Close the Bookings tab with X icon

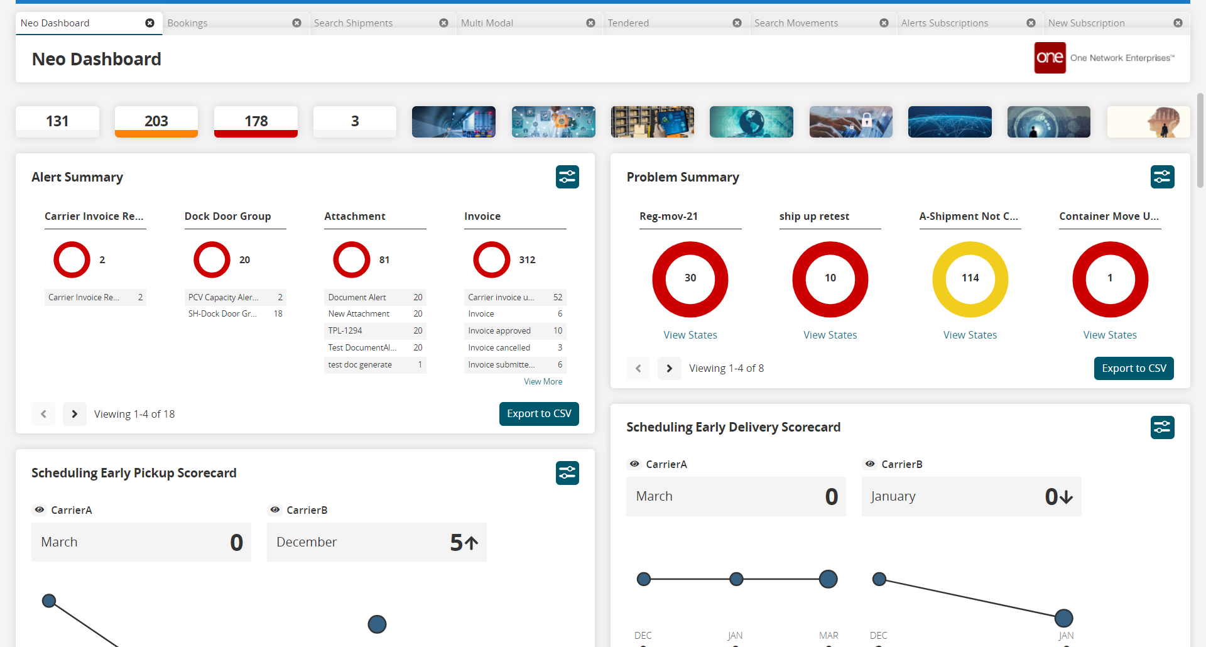[x=296, y=23]
